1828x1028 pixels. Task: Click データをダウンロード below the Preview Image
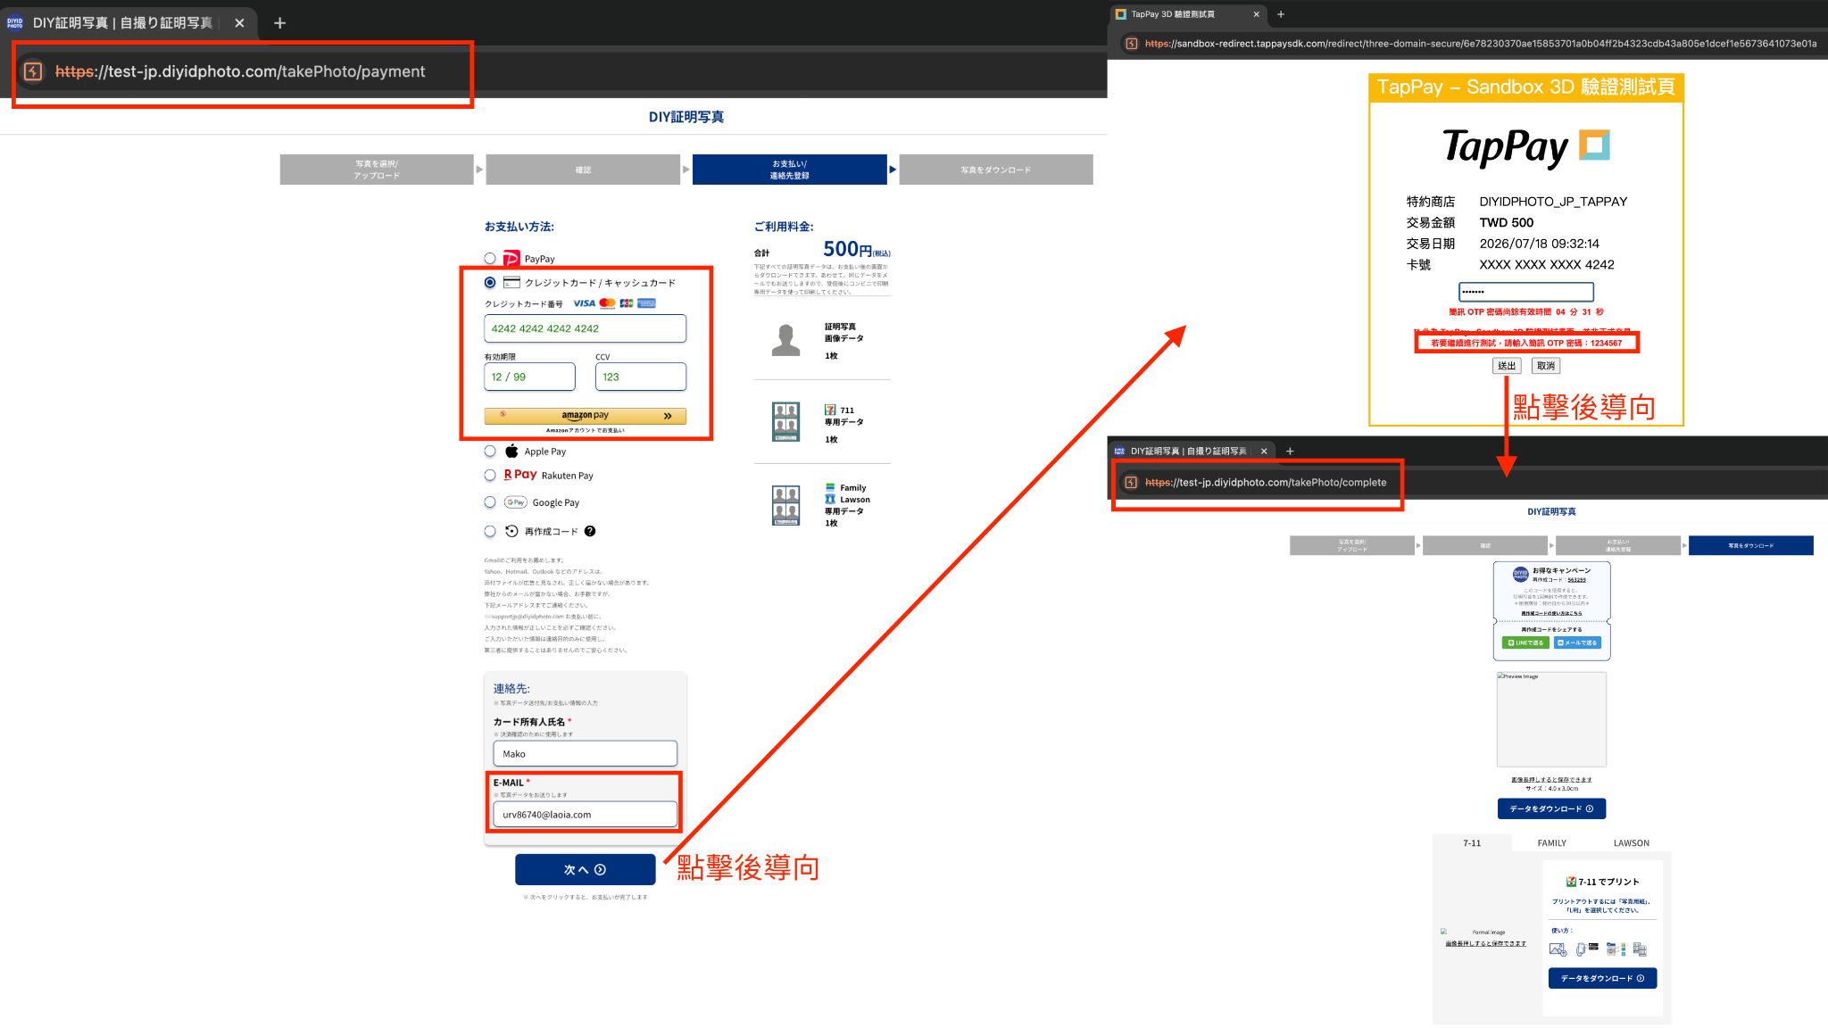(x=1551, y=808)
